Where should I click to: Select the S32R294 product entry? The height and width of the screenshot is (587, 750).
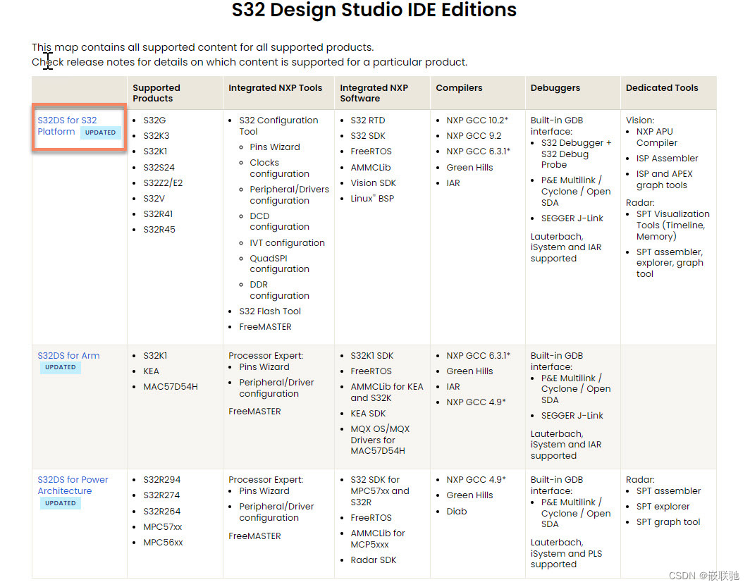(161, 480)
